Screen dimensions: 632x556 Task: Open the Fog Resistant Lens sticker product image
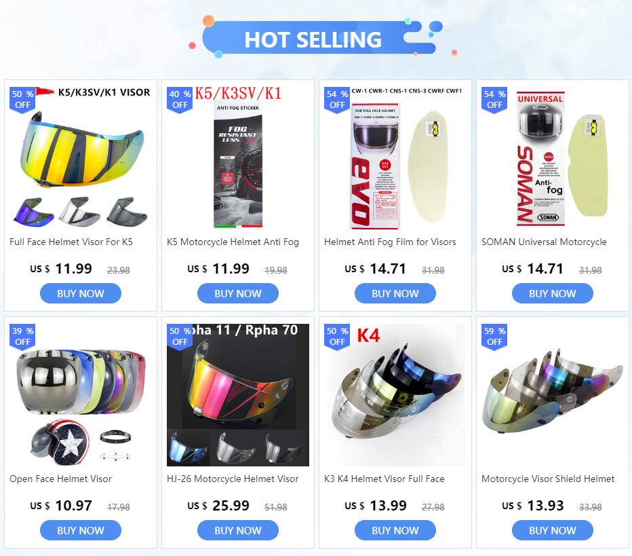tap(238, 157)
